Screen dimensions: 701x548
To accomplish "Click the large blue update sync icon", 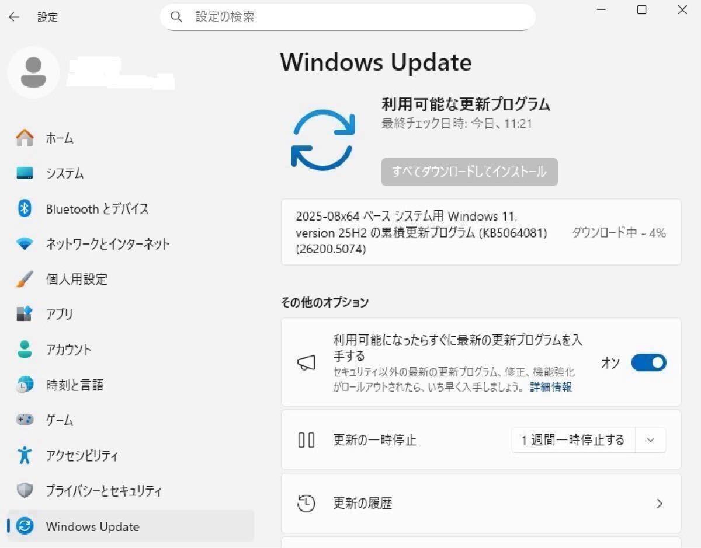I will point(323,139).
